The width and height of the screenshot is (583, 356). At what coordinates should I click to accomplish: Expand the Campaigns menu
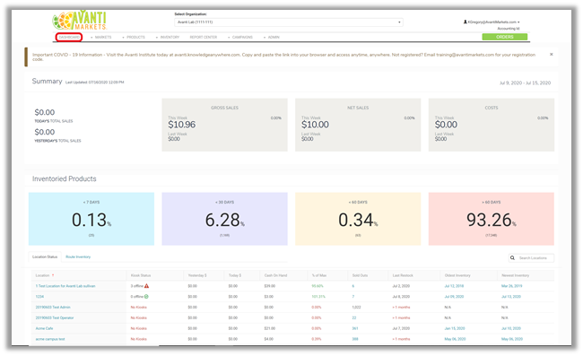[240, 37]
